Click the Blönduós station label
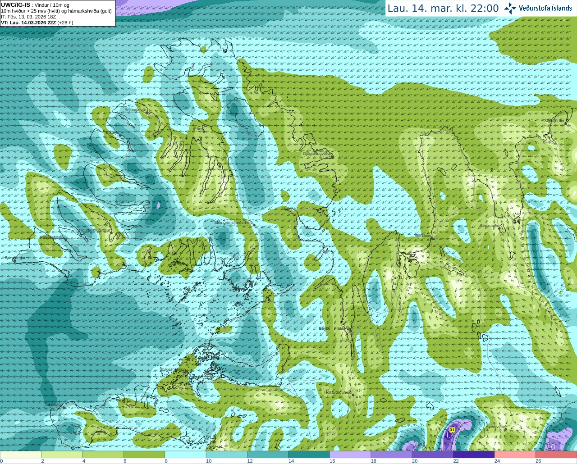The image size is (577, 464). (422, 235)
